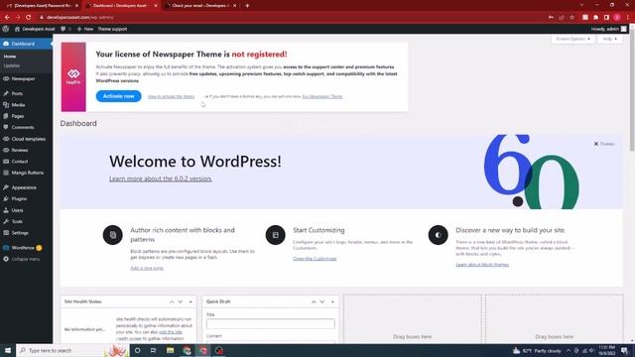The image size is (635, 357).
Task: Open the visit the Site Health screen link
Action: (171, 332)
